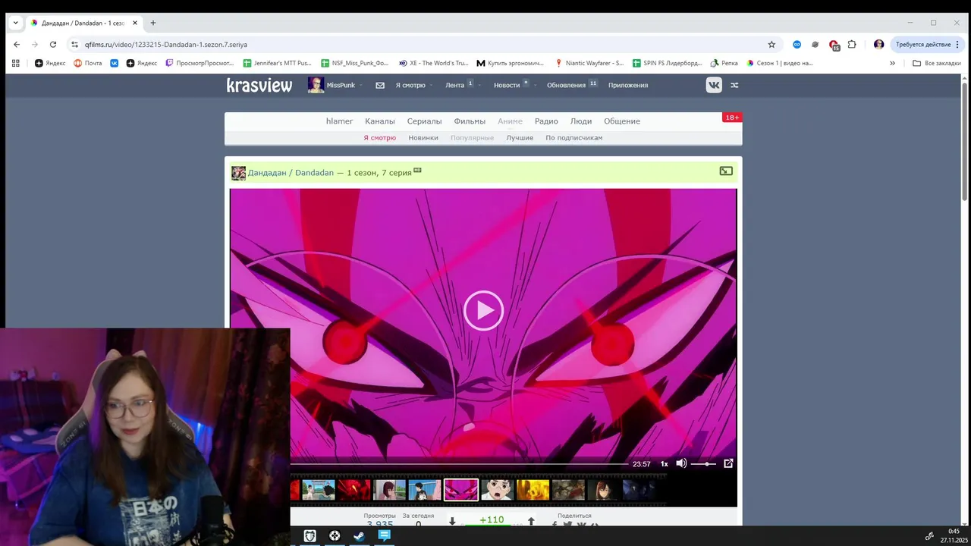Reload the page in Chrome
The image size is (971, 546).
point(53,44)
